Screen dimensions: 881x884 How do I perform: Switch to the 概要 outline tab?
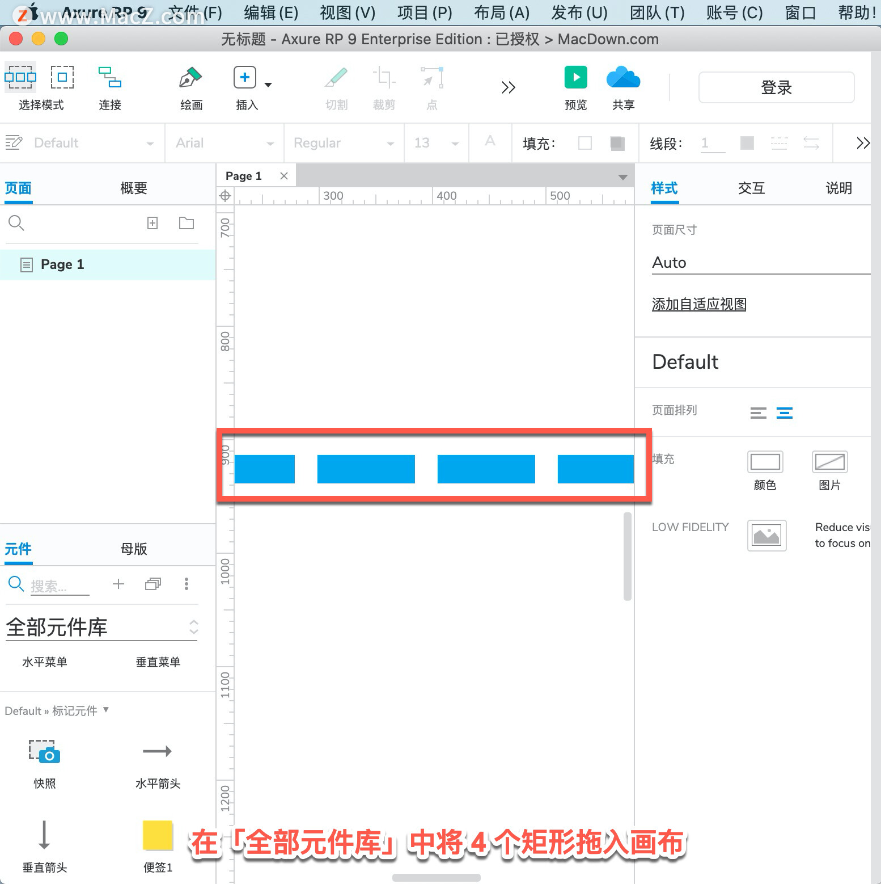pos(134,188)
